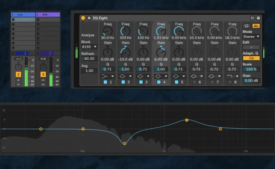Toggle band 2 activator square

pos(123,82)
